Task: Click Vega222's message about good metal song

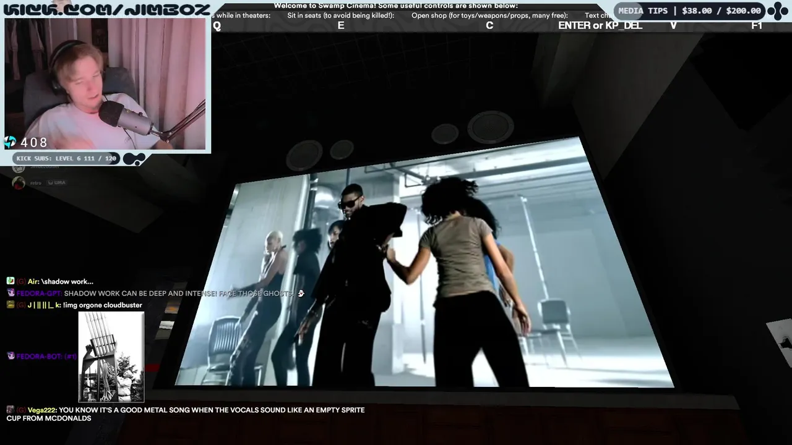Action: (x=186, y=414)
